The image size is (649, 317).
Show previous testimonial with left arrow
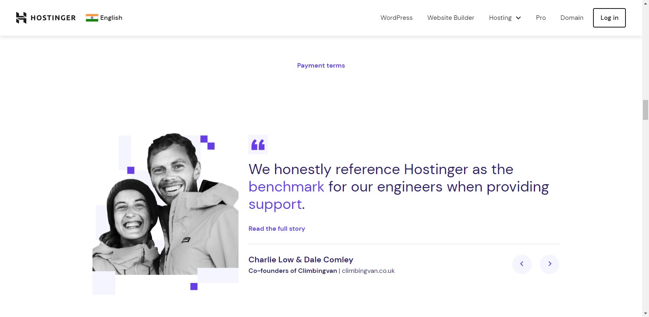pos(522,264)
